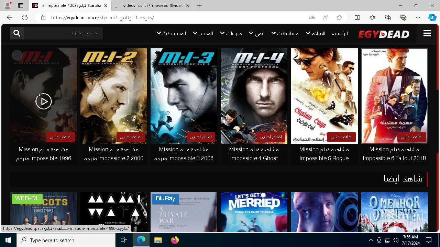Open the Favorites list icon

(x=373, y=17)
